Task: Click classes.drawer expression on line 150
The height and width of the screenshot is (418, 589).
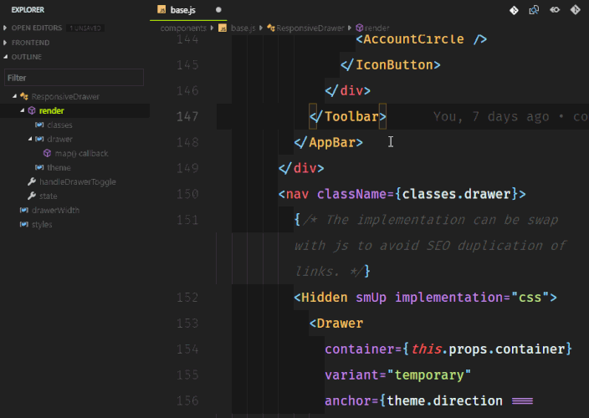Action: coord(457,194)
